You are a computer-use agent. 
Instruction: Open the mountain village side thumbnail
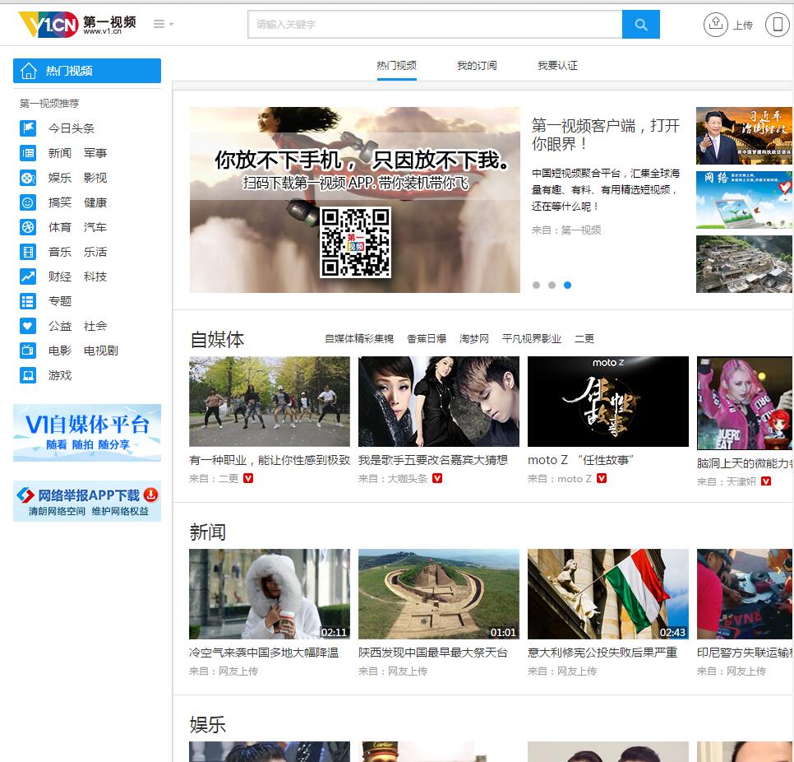point(744,264)
